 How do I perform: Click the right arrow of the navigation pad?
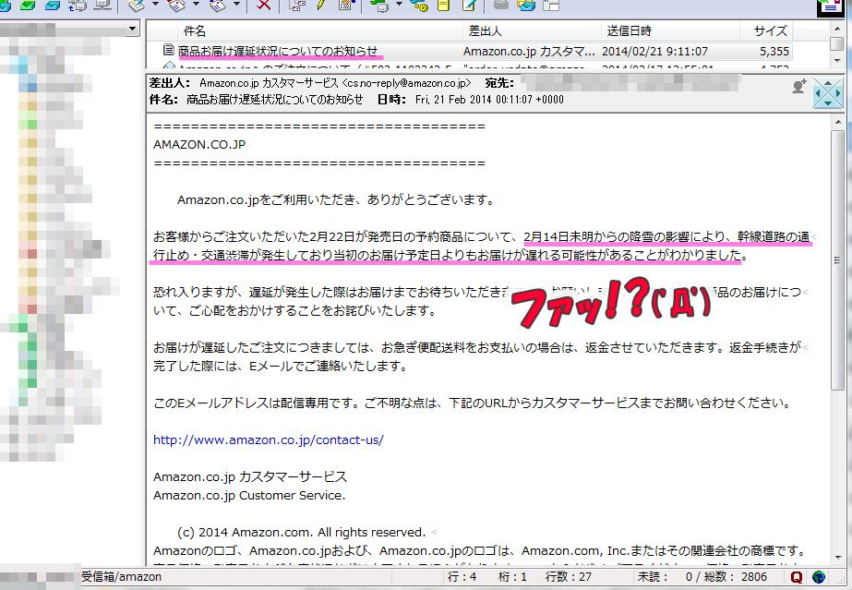[x=837, y=93]
